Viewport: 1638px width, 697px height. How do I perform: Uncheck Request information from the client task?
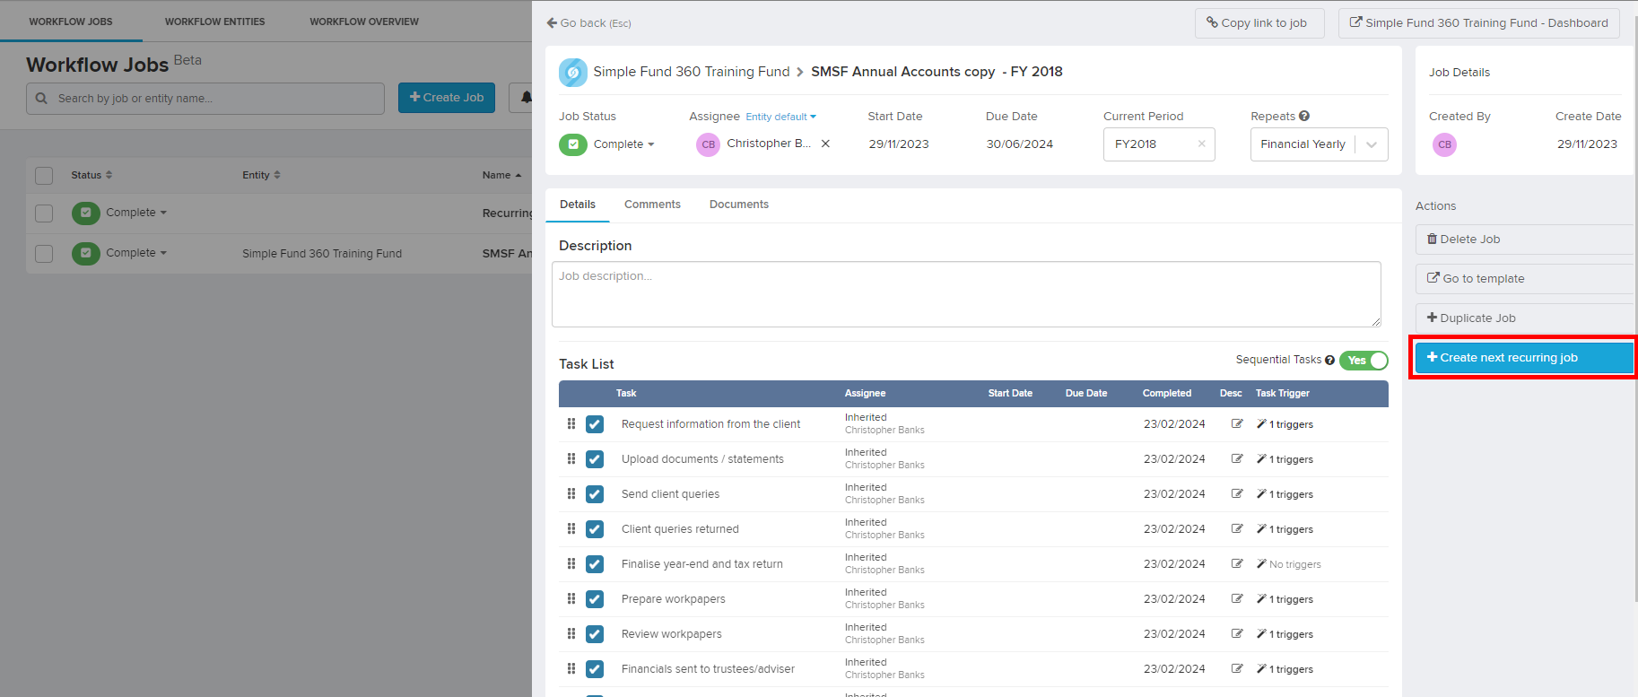595,424
